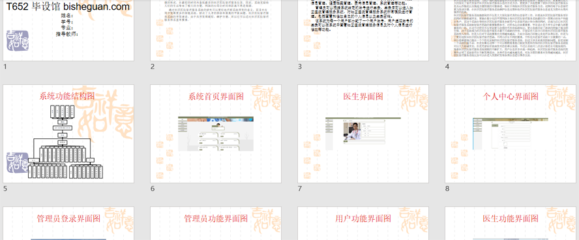Click the number label 5 under 系统功能结构图

click(5, 188)
